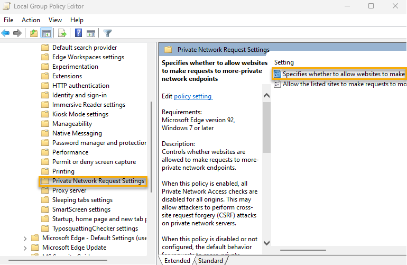
Task: Click the Filter funnel toolbar icon
Action: [107, 33]
